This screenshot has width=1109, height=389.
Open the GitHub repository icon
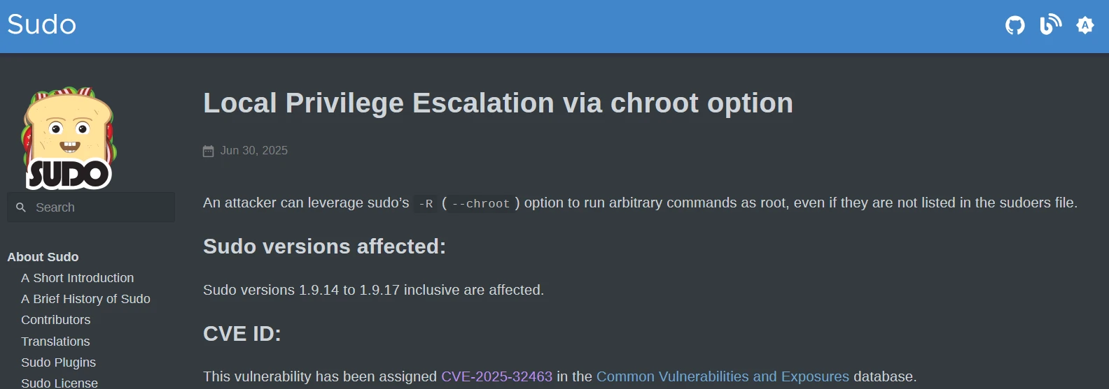[1015, 26]
